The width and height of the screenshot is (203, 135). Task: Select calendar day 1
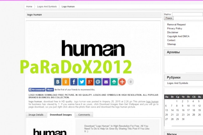pyautogui.click(x=177, y=101)
